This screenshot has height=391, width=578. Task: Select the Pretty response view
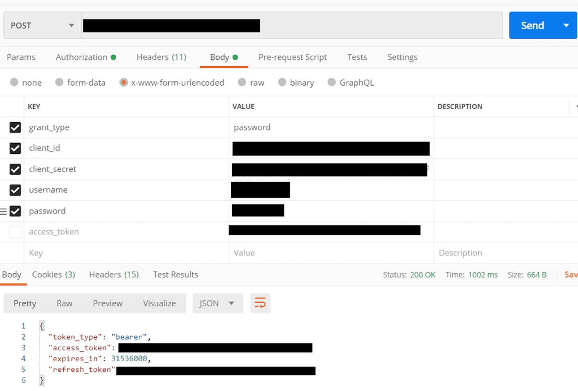click(x=25, y=303)
